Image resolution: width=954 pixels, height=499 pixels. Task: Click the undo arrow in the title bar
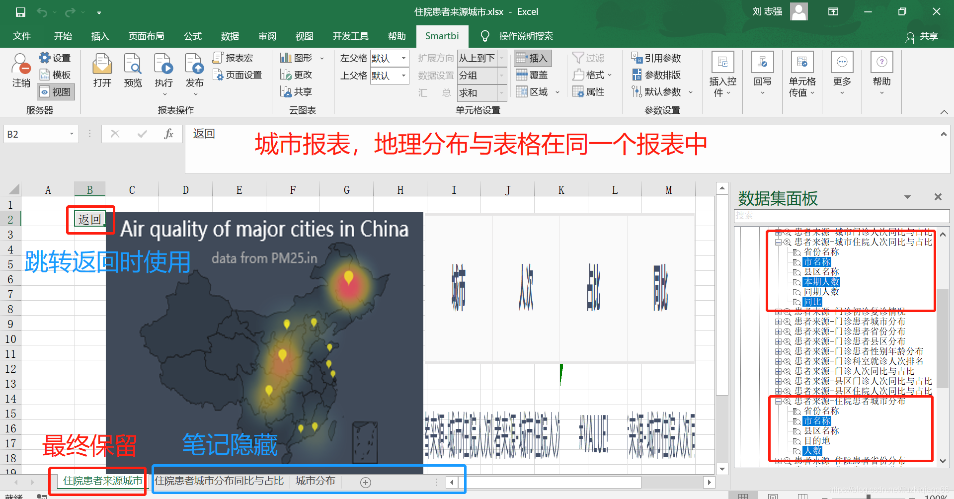pyautogui.click(x=42, y=12)
